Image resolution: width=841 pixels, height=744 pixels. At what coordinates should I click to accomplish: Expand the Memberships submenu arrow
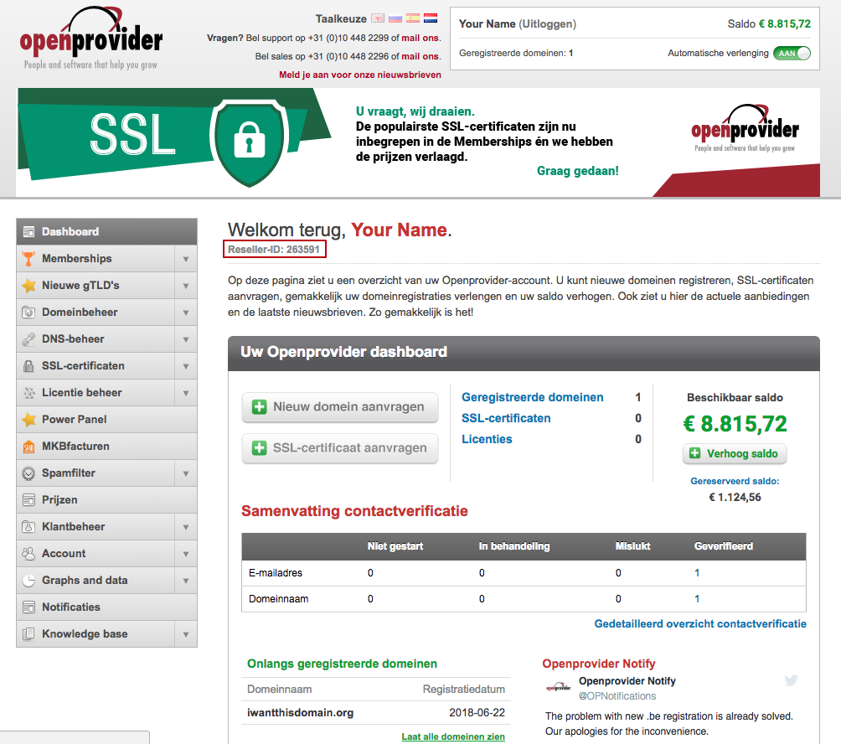click(x=186, y=259)
